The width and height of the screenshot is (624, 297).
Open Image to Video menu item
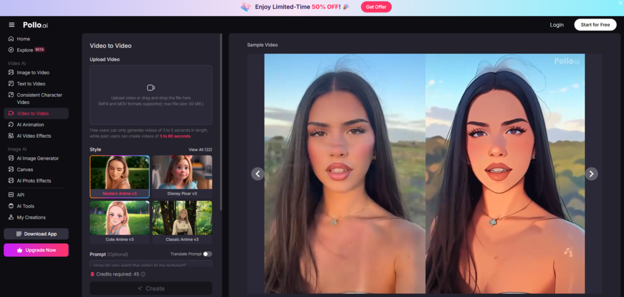coord(33,73)
